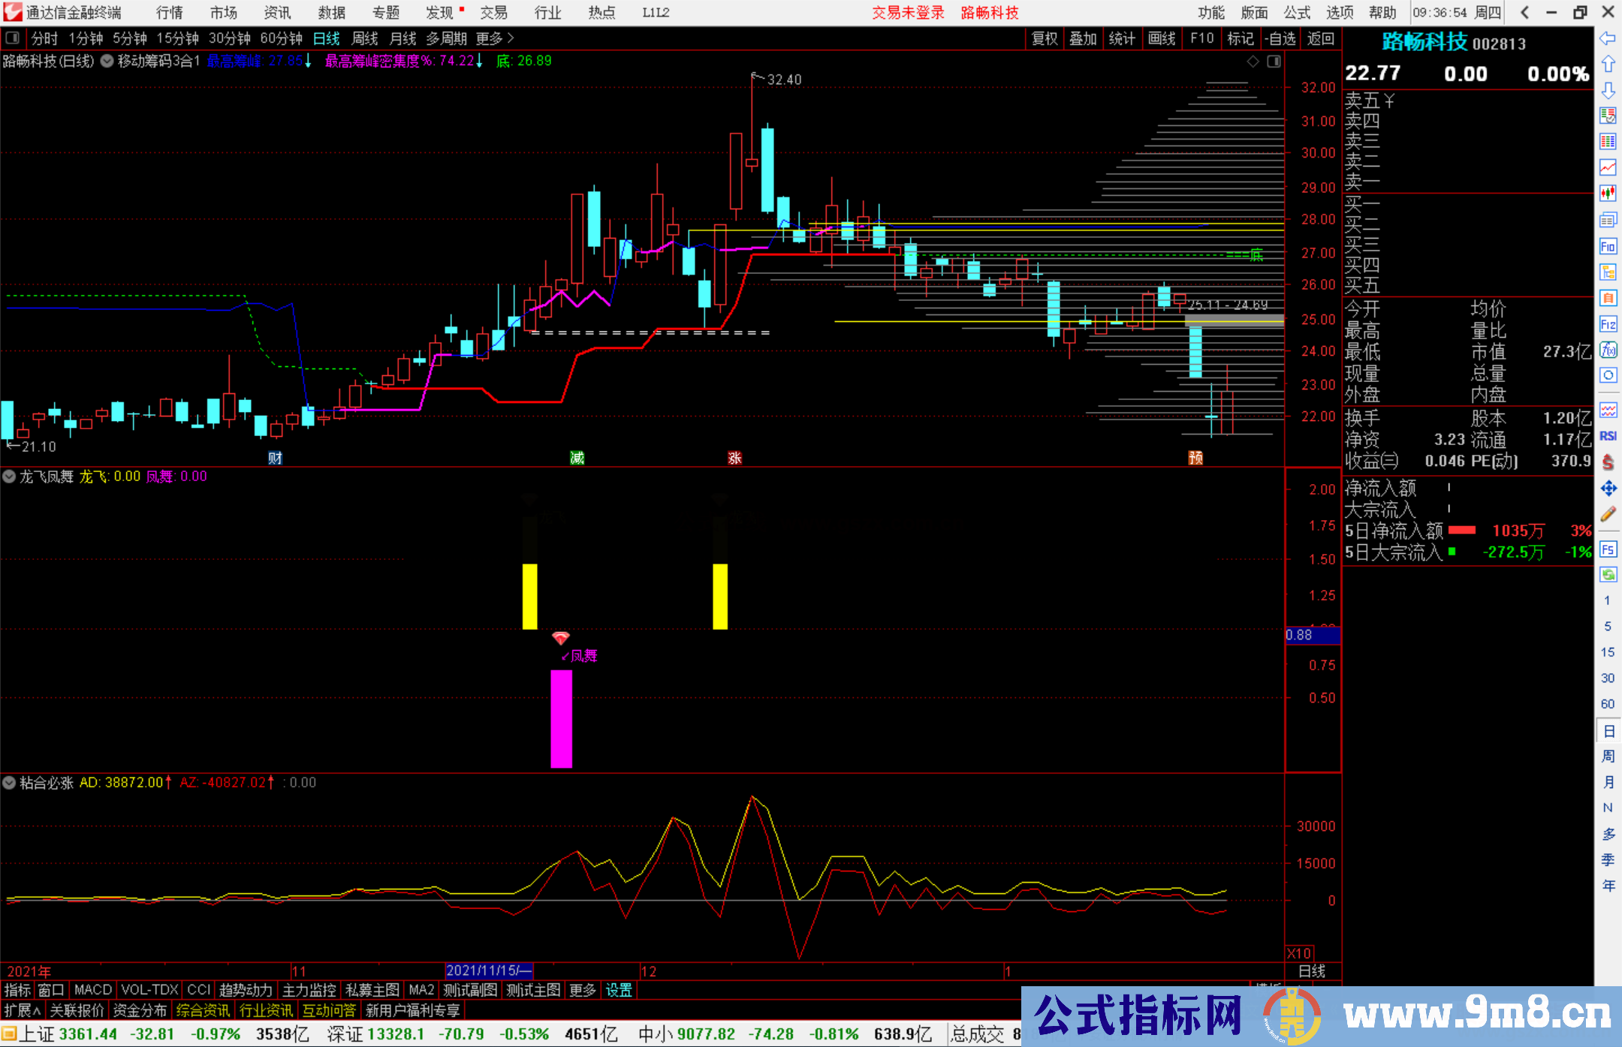This screenshot has height=1047, width=1622.
Task: Open the 移动筹码3合1 indicator dropdown
Action: [107, 61]
